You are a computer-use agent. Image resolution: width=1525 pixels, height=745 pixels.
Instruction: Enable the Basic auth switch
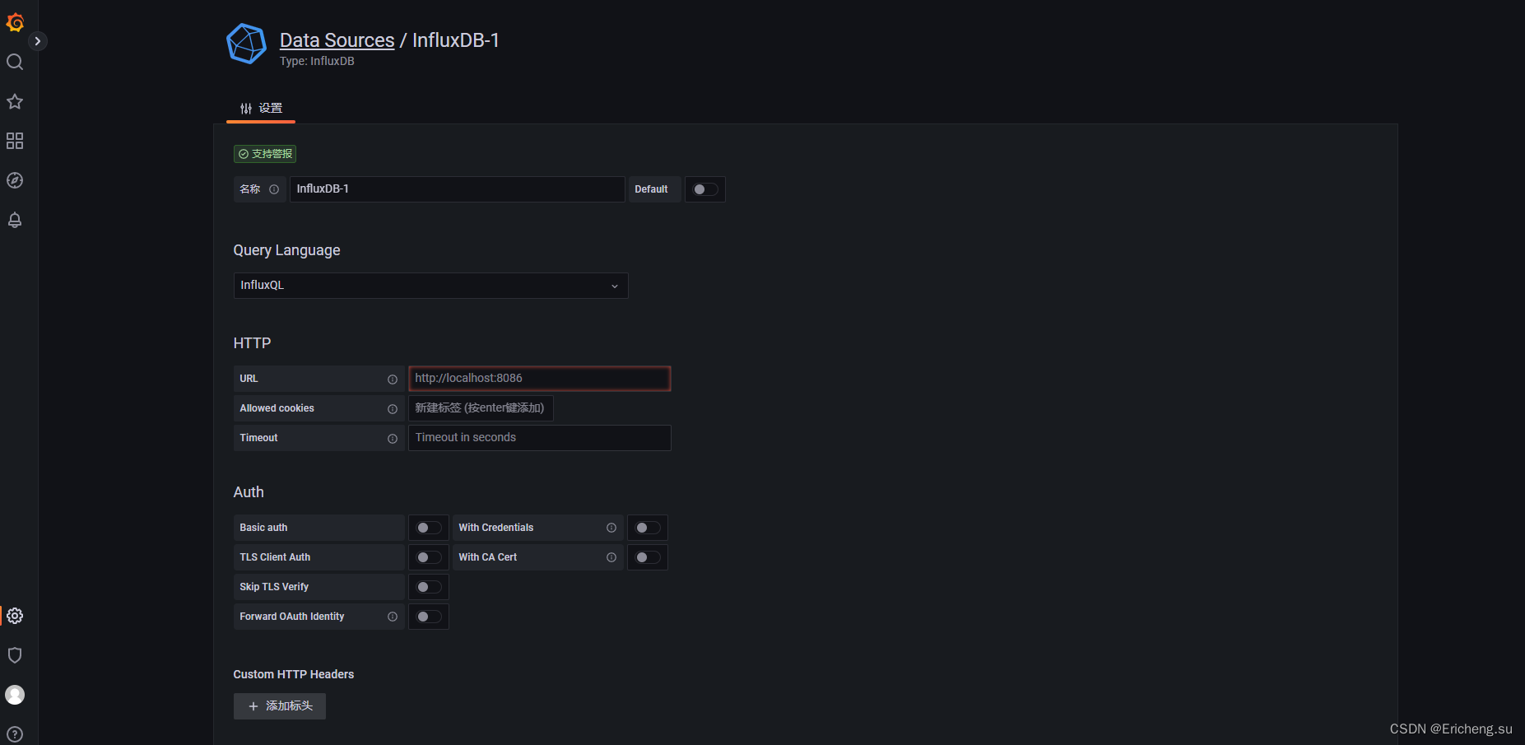tap(429, 528)
